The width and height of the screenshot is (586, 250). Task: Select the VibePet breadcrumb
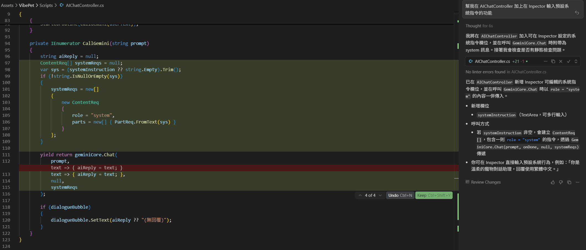pyautogui.click(x=27, y=6)
